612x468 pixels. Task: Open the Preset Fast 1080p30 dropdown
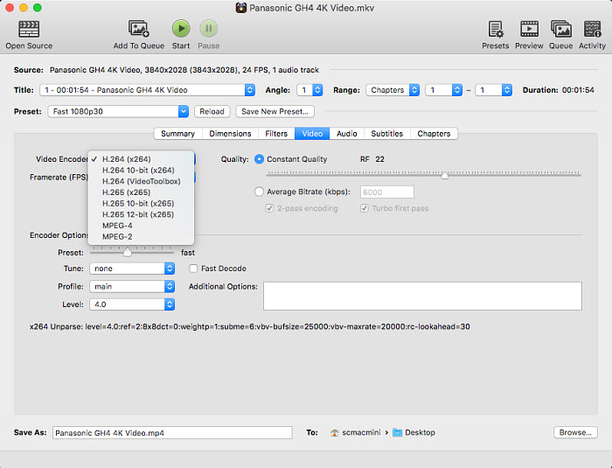point(118,111)
